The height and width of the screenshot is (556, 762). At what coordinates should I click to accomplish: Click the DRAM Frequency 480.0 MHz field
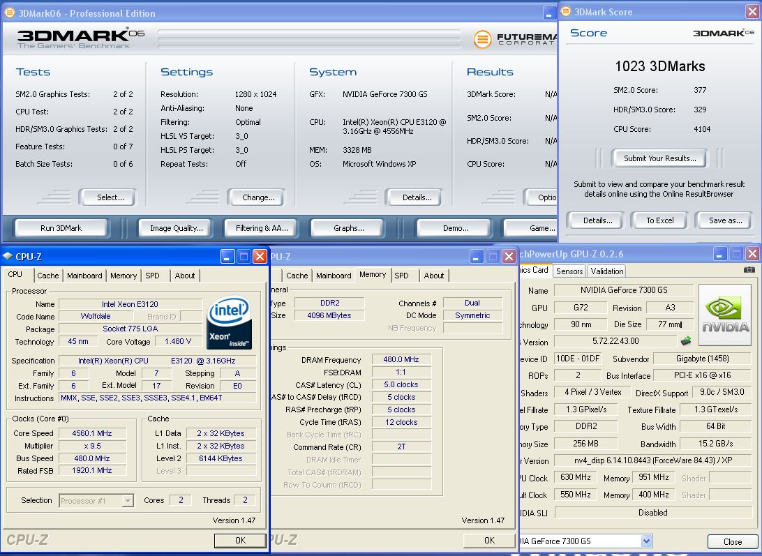401,360
